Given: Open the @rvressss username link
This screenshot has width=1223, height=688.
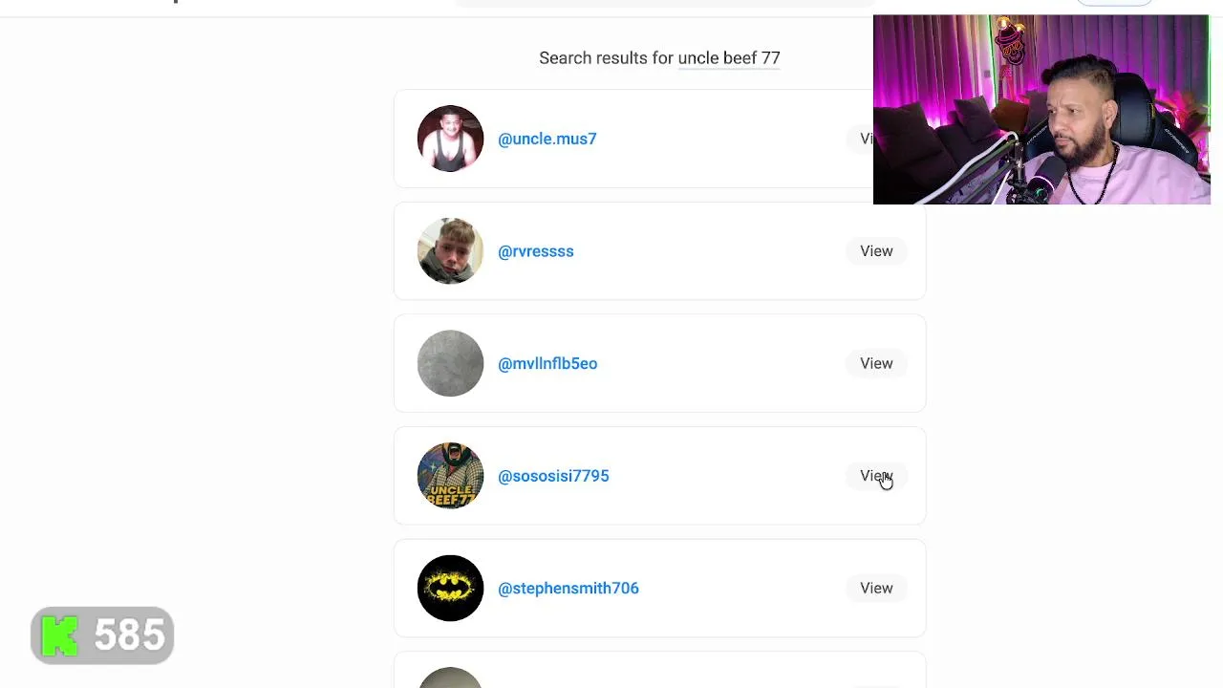Looking at the screenshot, I should pyautogui.click(x=535, y=251).
